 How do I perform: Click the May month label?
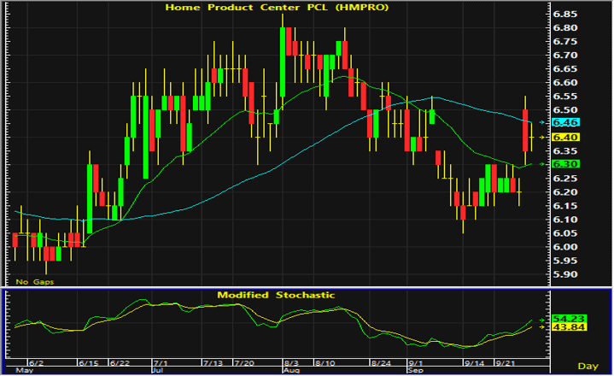pos(24,370)
